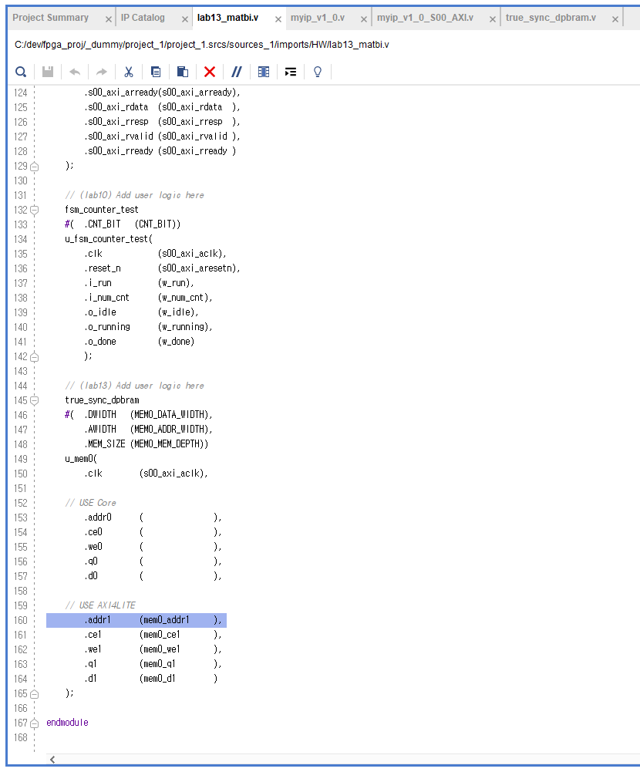Click the true_sync_dpbram text on line 145
The width and height of the screenshot is (640, 772).
[x=102, y=400]
